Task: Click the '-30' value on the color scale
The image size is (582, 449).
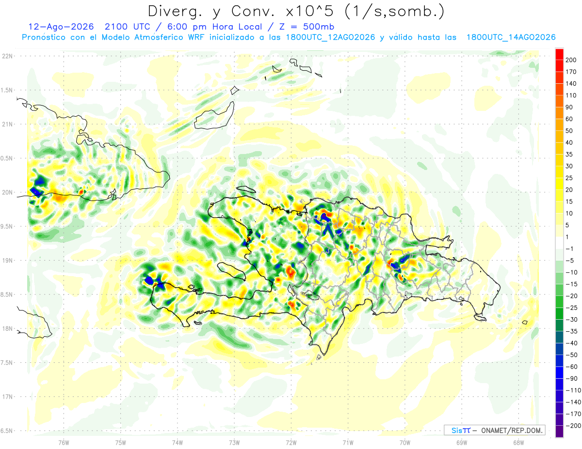Action: coord(571,319)
